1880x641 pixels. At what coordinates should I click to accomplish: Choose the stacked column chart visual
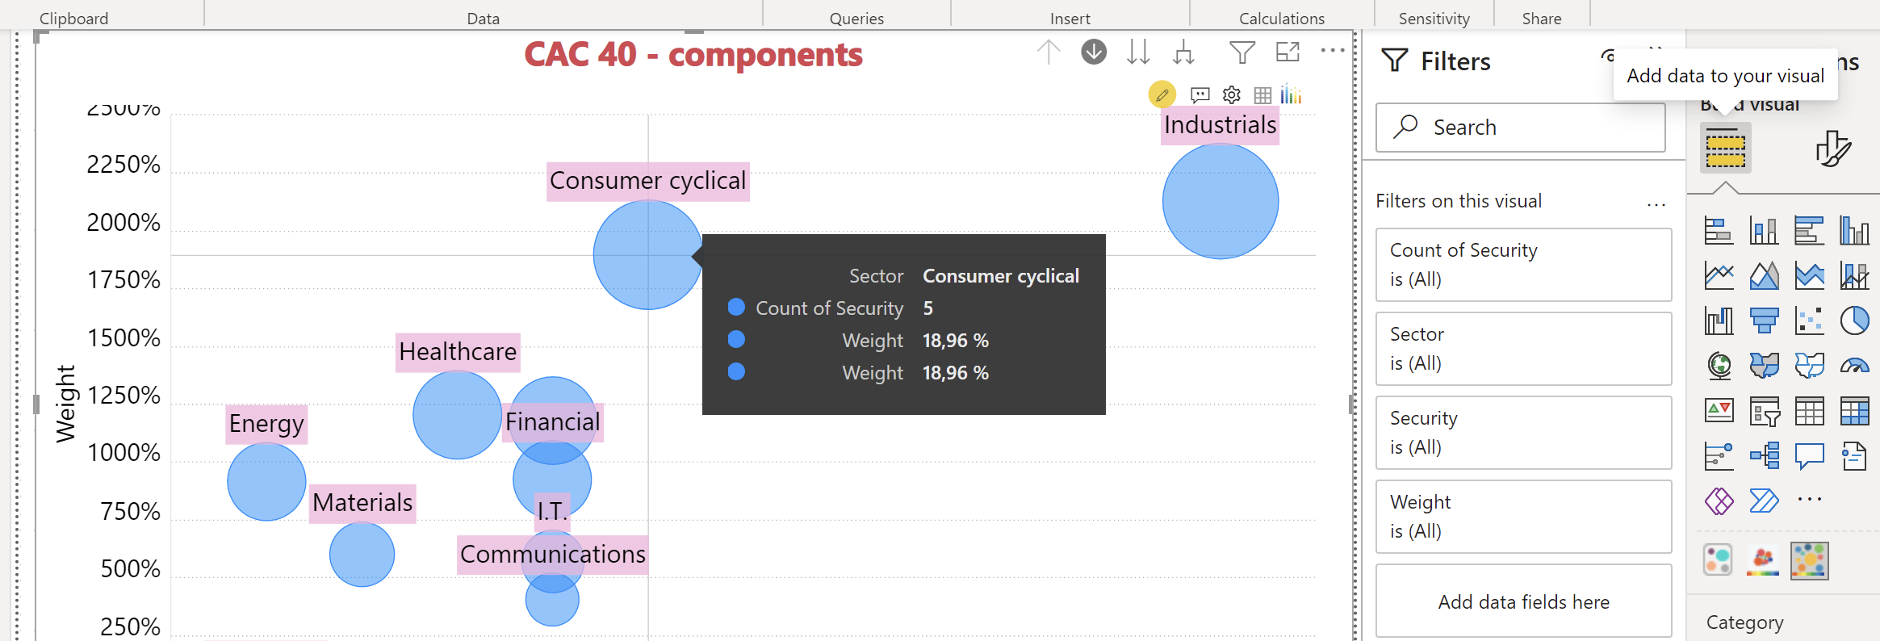coord(1764,231)
